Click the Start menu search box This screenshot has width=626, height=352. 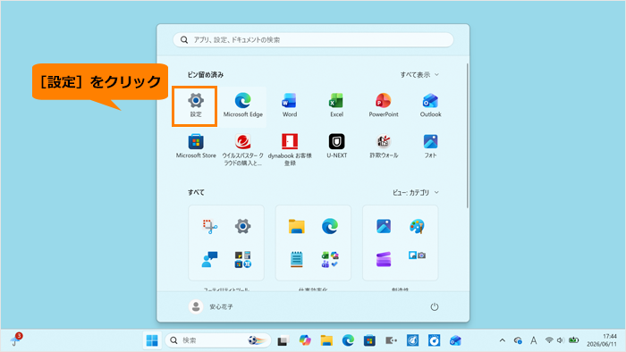(x=313, y=40)
